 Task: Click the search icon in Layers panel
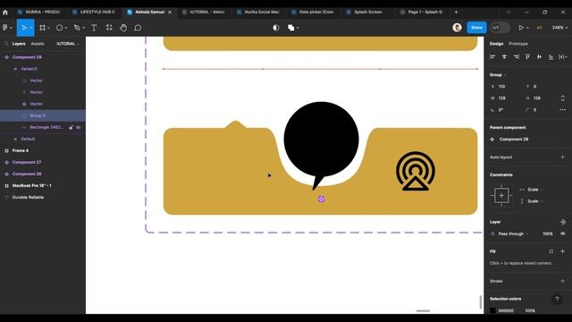[6, 44]
